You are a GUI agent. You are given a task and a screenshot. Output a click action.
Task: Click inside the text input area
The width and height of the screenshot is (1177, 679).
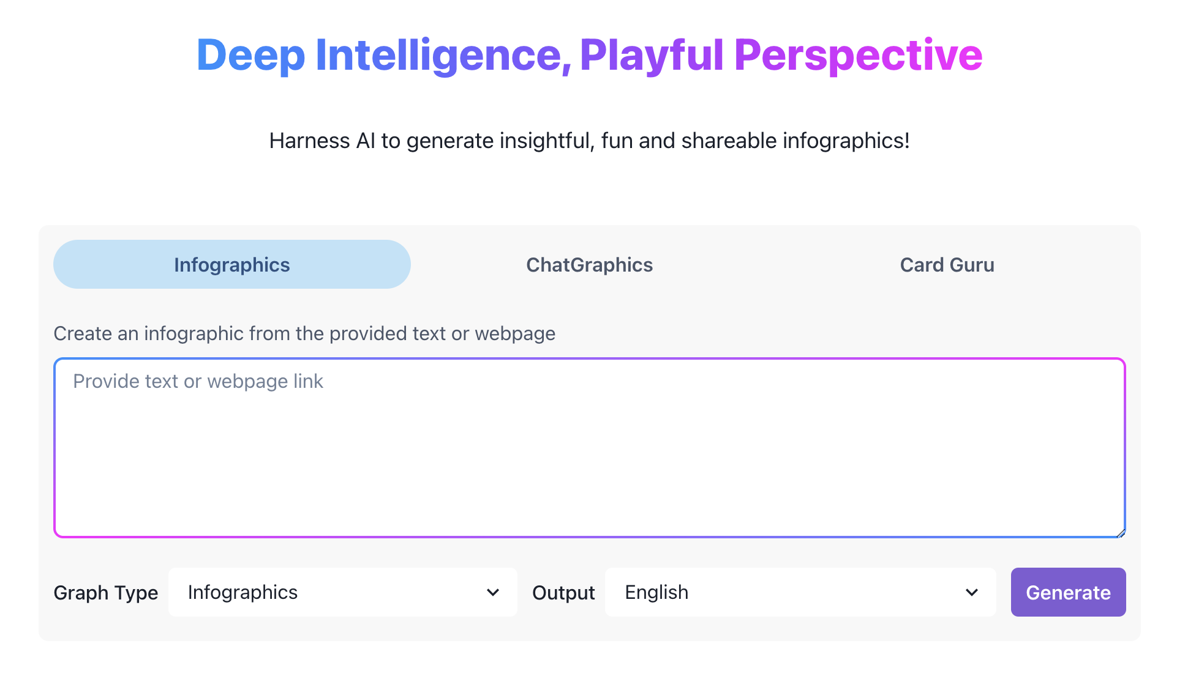588,447
